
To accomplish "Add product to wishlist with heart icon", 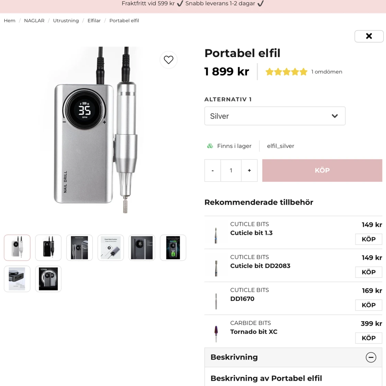I will click(168, 60).
